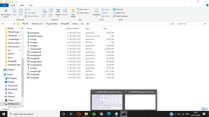Click Windows (C:) in the breadcrumb path

(x=37, y=24)
